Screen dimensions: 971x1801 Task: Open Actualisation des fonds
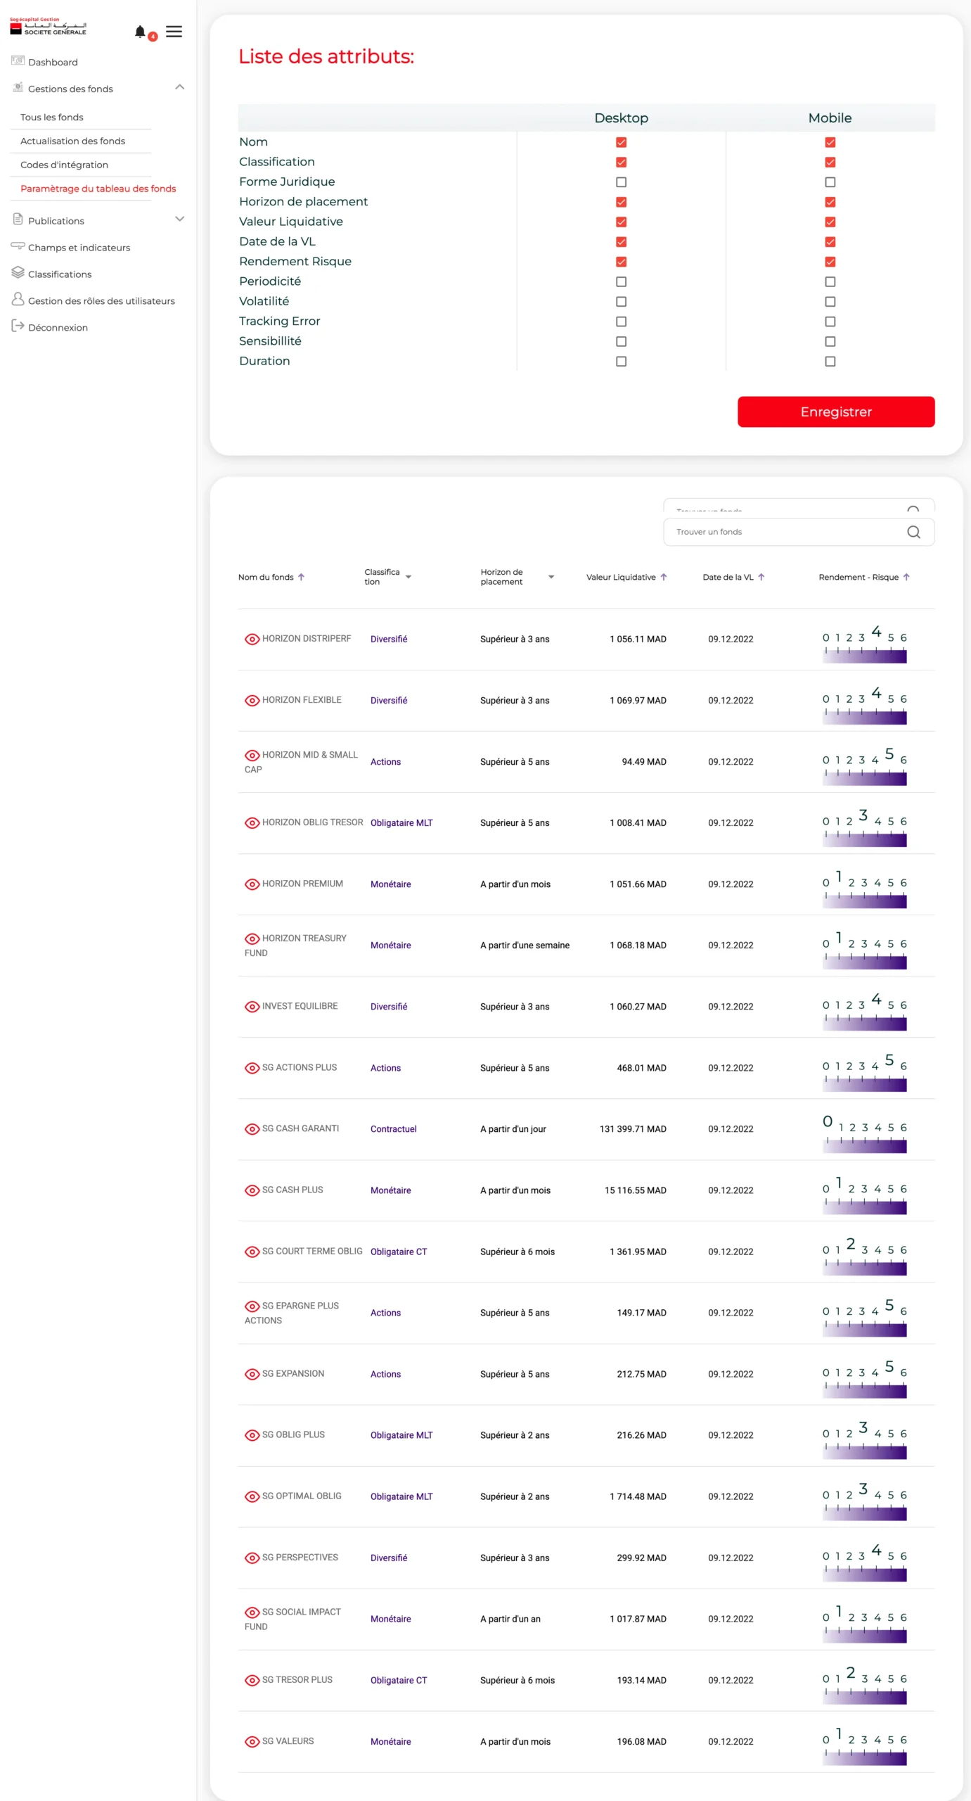72,141
